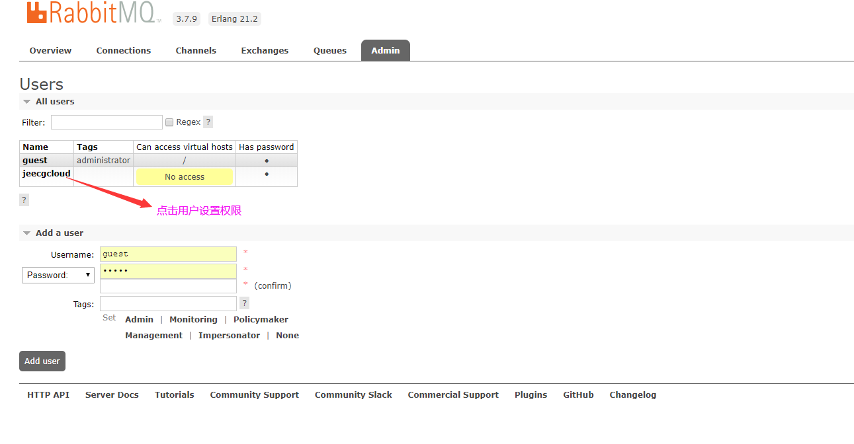The image size is (854, 444).
Task: Switch to the Channels tab
Action: [x=196, y=51]
